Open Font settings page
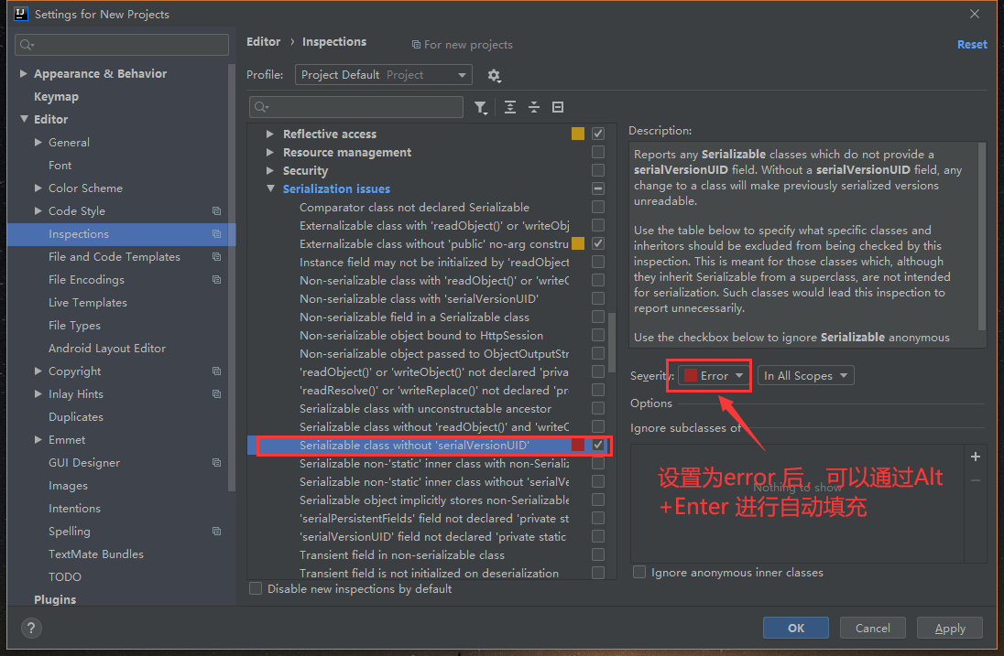The width and height of the screenshot is (1004, 656). pyautogui.click(x=60, y=165)
